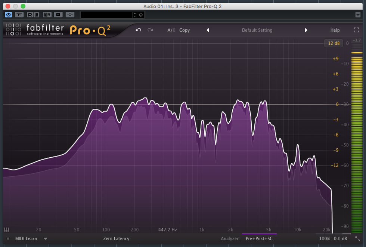Click the host toolbar icon next to the power button

point(19,15)
